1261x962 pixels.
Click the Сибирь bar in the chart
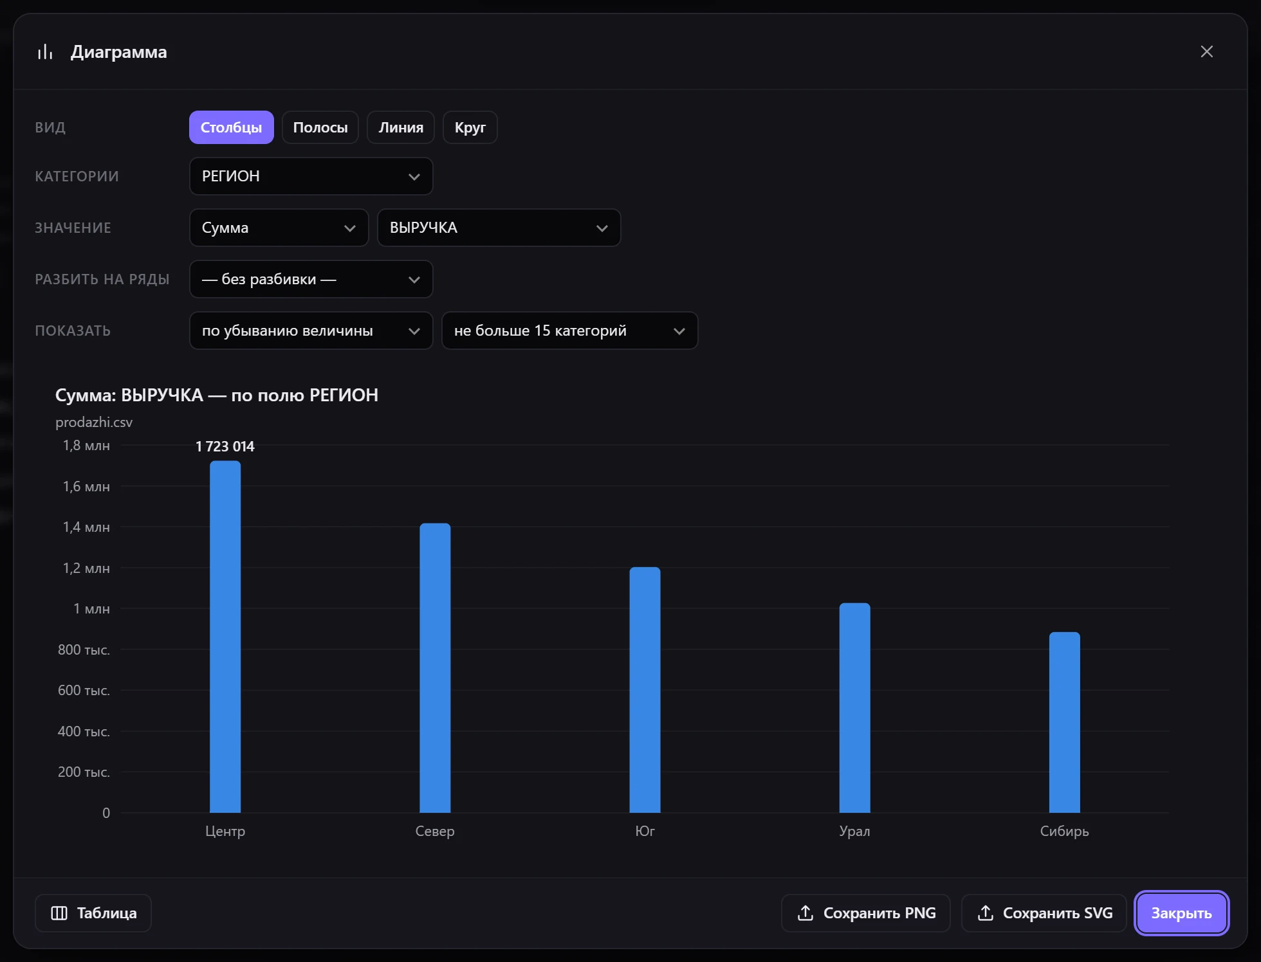(1064, 722)
